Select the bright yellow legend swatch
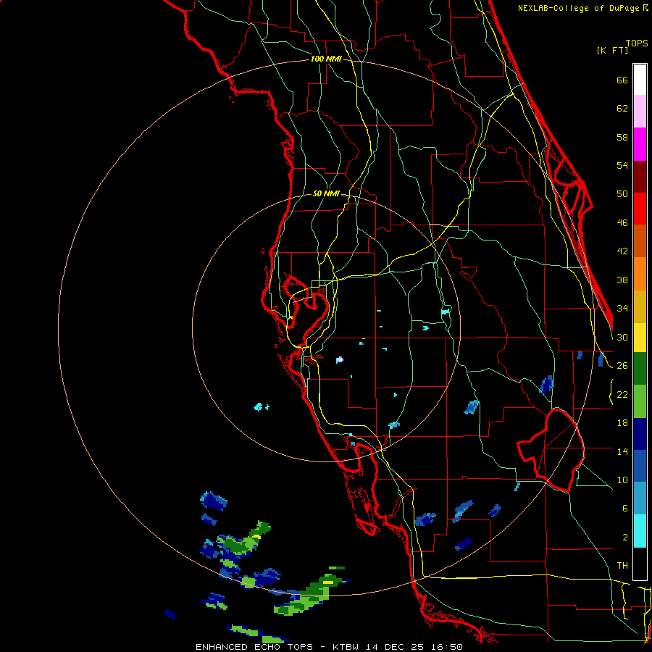This screenshot has height=652, width=652. (640, 338)
